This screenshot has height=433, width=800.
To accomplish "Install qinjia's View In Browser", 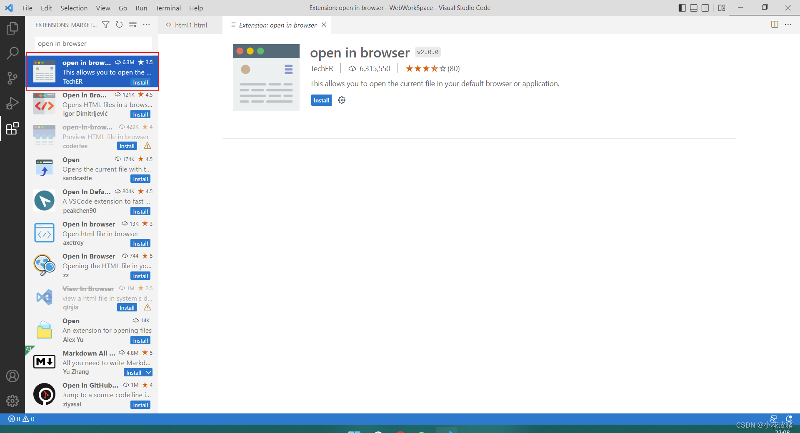I will point(127,308).
